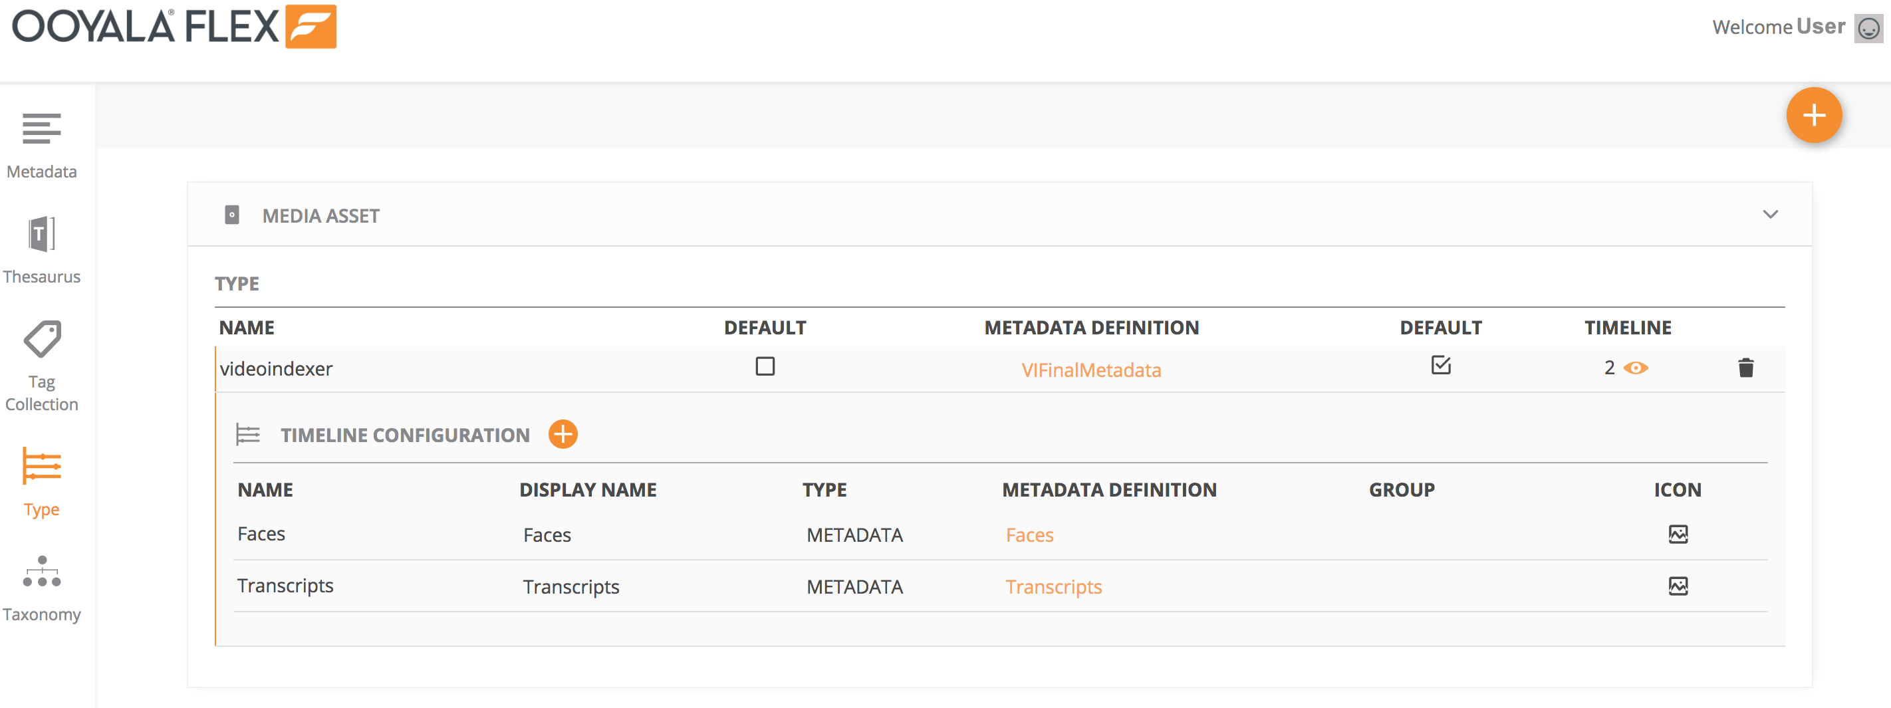Click the user avatar icon
Viewport: 1891px width, 708px height.
tap(1868, 28)
